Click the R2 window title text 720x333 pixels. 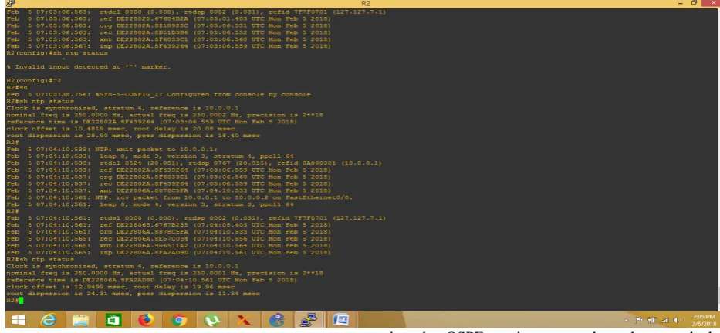tap(366, 3)
